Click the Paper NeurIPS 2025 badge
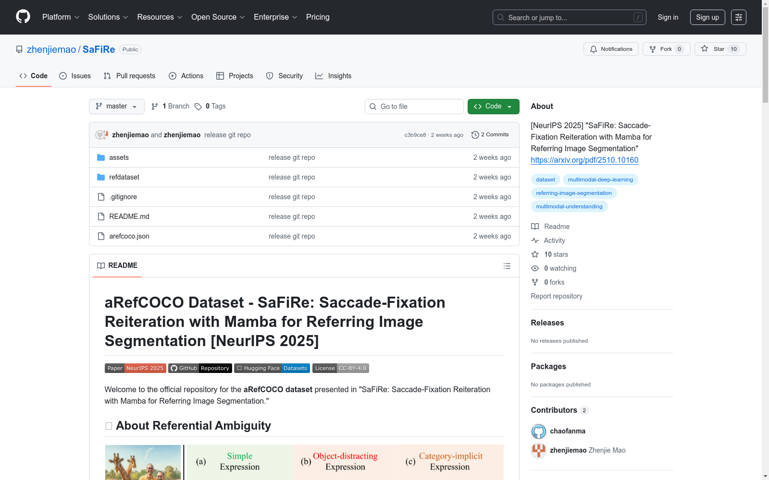Image resolution: width=769 pixels, height=480 pixels. point(136,368)
